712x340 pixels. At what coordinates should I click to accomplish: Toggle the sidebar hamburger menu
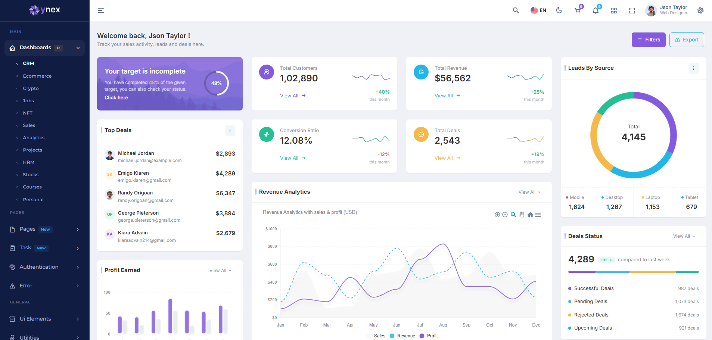[x=101, y=10]
